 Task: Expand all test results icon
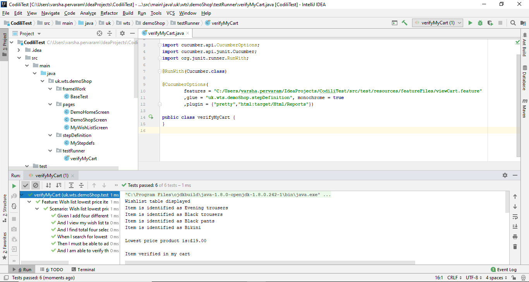pos(71,185)
